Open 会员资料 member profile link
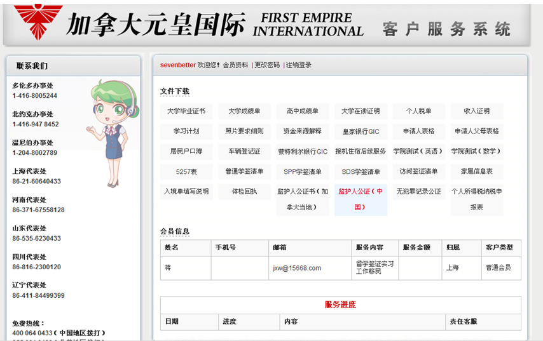The height and width of the screenshot is (341, 543). pos(235,65)
